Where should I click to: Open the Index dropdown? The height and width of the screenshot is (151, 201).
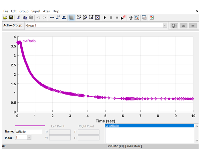tap(29, 137)
